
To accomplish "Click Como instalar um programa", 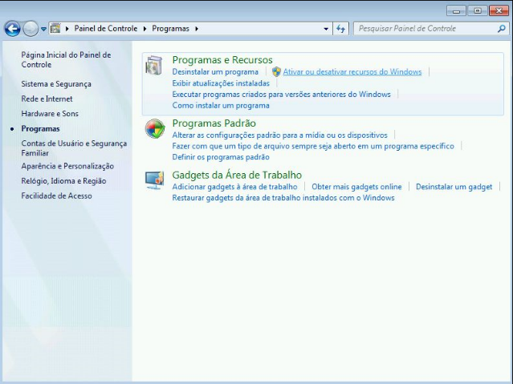I will [x=221, y=105].
